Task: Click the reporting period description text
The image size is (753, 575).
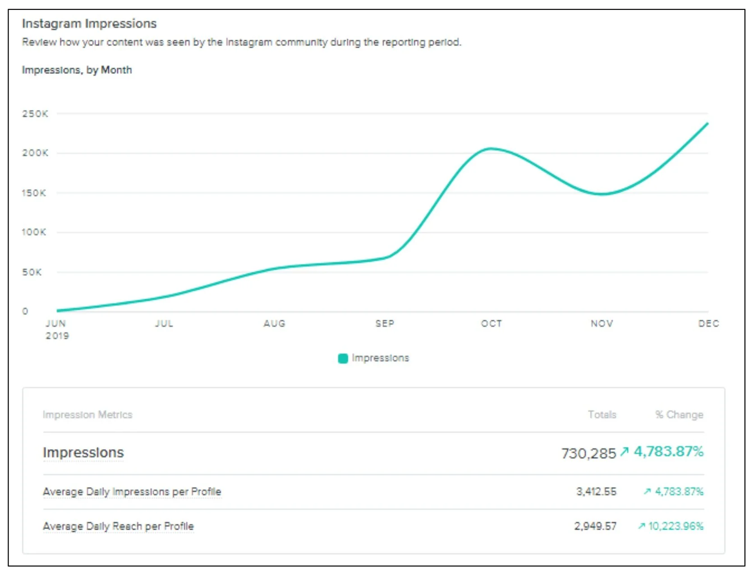Action: tap(242, 42)
